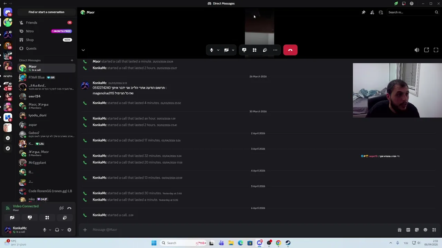Pop out the call window
This screenshot has height=248, width=442.
click(426, 50)
